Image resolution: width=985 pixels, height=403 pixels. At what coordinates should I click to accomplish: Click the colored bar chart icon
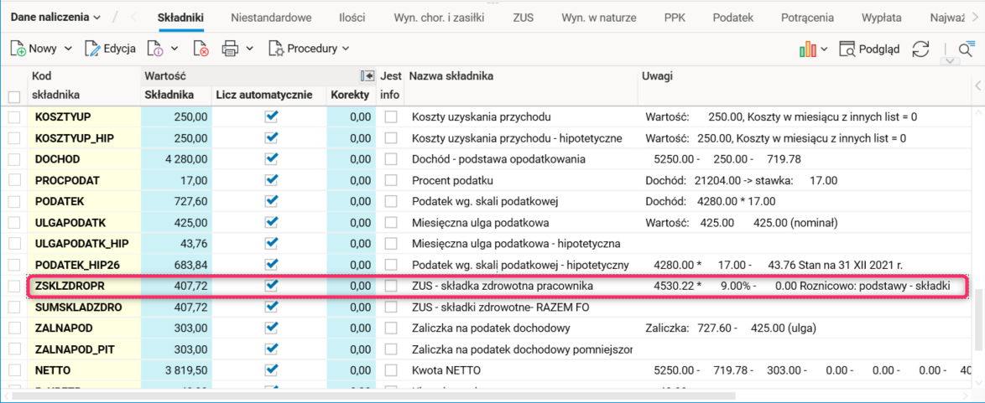808,49
